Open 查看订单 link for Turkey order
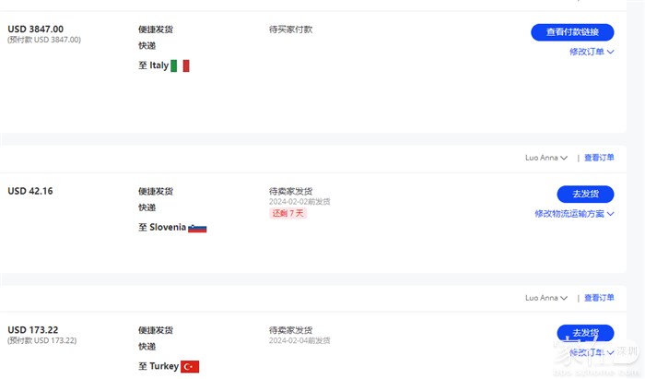Image resolution: width=645 pixels, height=379 pixels. (599, 298)
